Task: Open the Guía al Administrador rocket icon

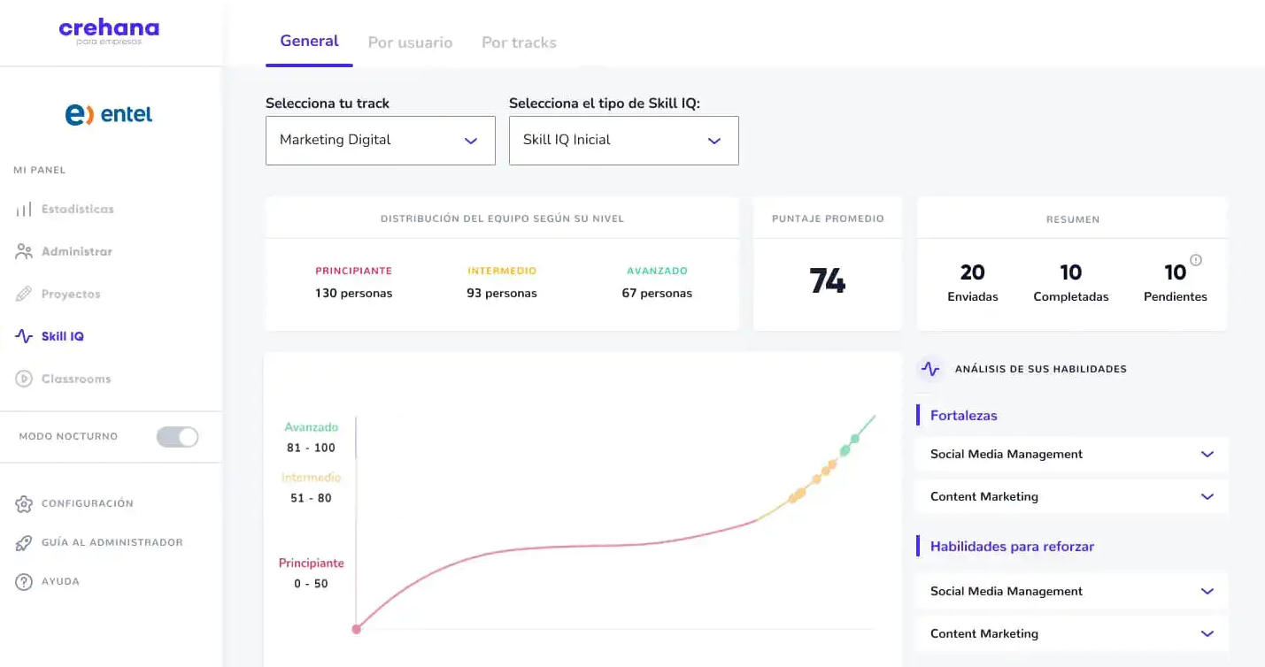Action: [x=24, y=543]
